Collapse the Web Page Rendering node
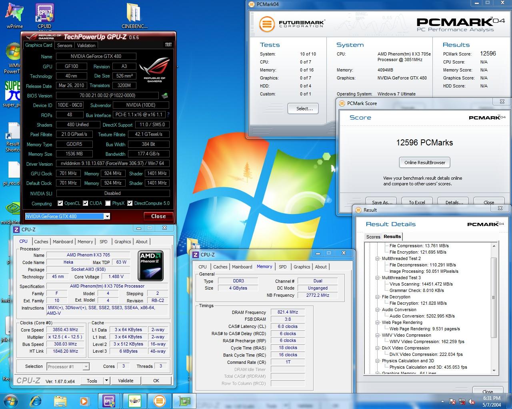The height and width of the screenshot is (409, 512). (378, 322)
